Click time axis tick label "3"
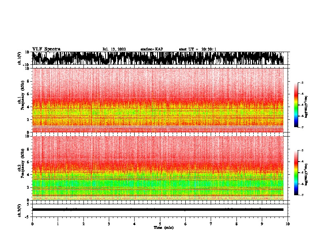The height and width of the screenshot is (251, 324). point(109,224)
